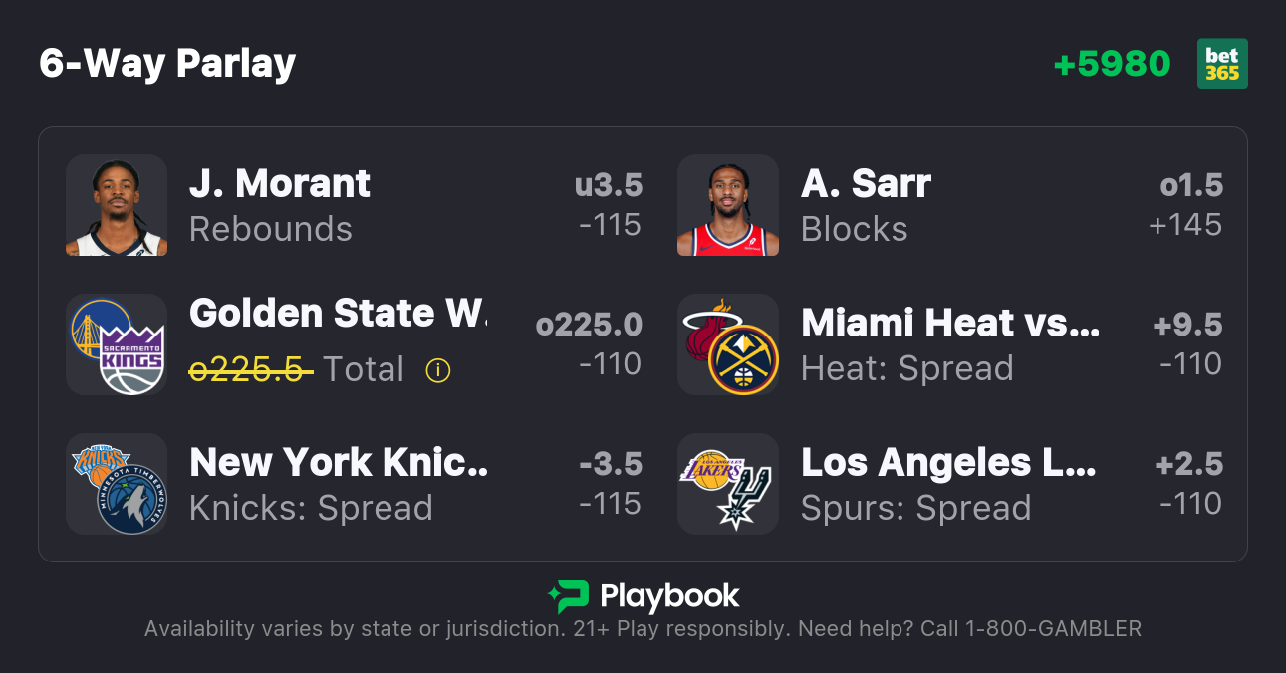Click the Heat and Nuggets team logos
The height and width of the screenshot is (673, 1286).
point(728,344)
